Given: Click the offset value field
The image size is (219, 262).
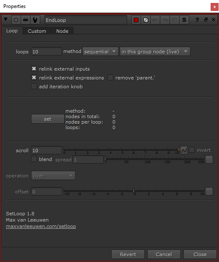Looking at the screenshot, I should click(x=47, y=192).
